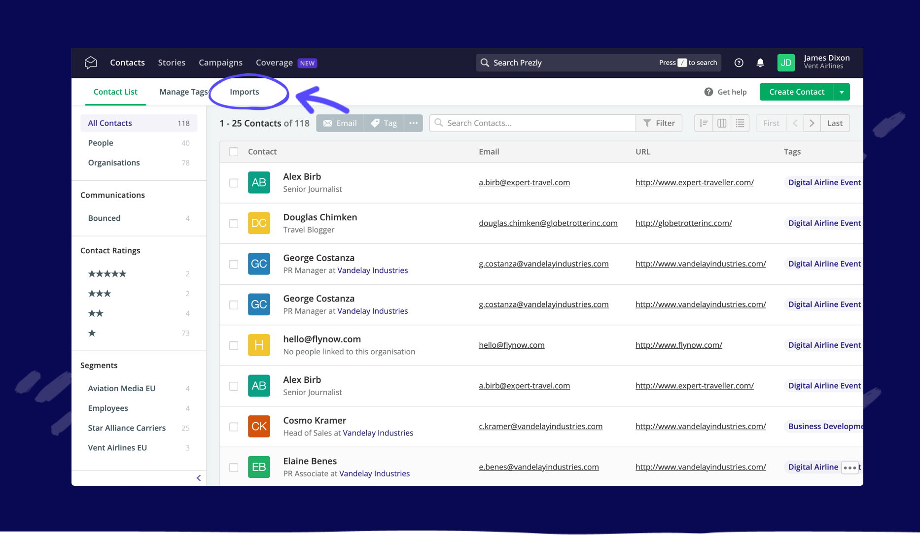Click the Create Contact button
920x537 pixels.
tap(797, 92)
